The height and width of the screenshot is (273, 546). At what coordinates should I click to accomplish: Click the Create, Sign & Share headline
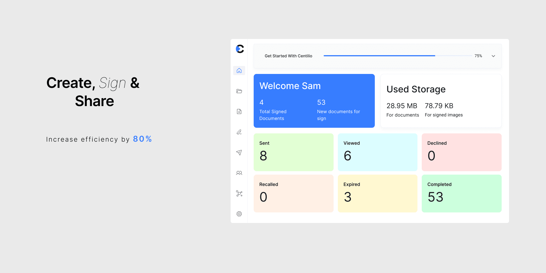tap(93, 92)
